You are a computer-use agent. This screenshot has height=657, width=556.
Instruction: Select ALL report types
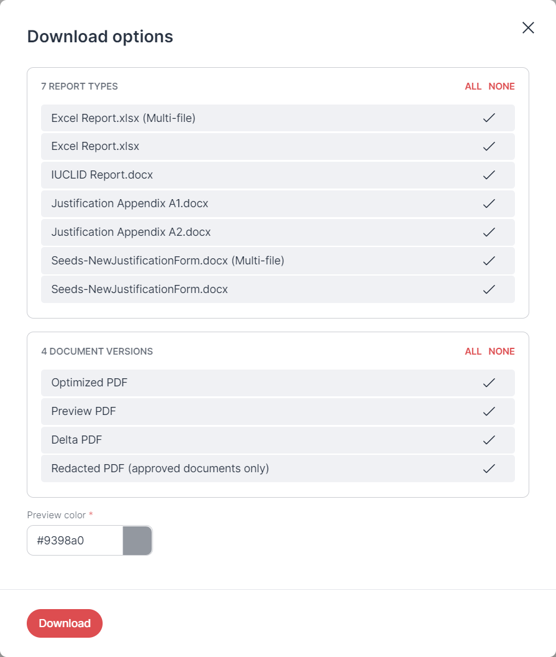[473, 86]
